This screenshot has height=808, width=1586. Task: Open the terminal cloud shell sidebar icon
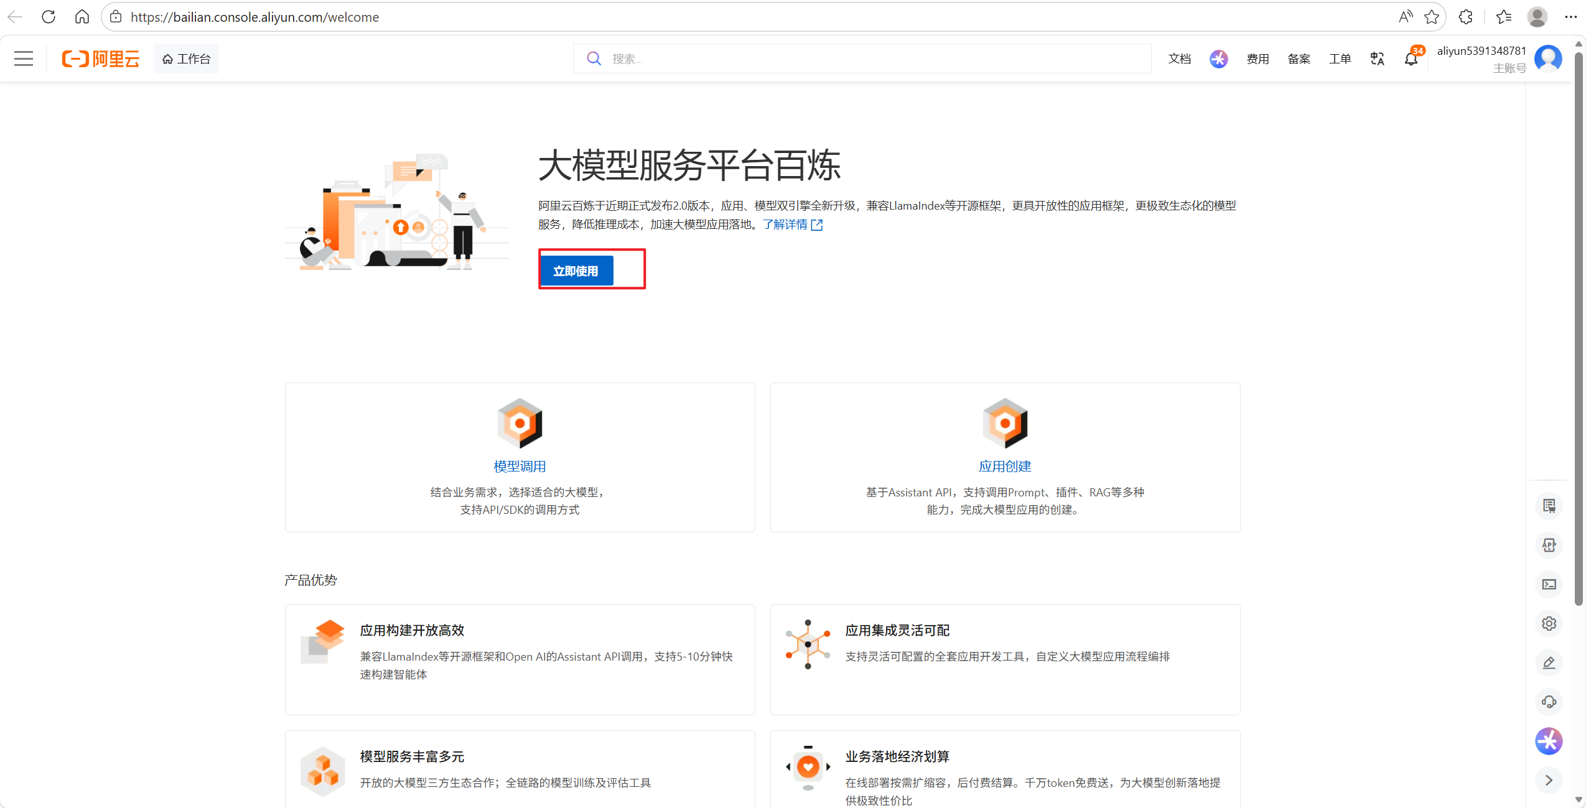pos(1549,584)
